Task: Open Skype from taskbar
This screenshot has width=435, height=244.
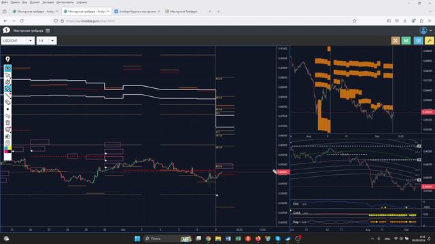Action: (278, 239)
